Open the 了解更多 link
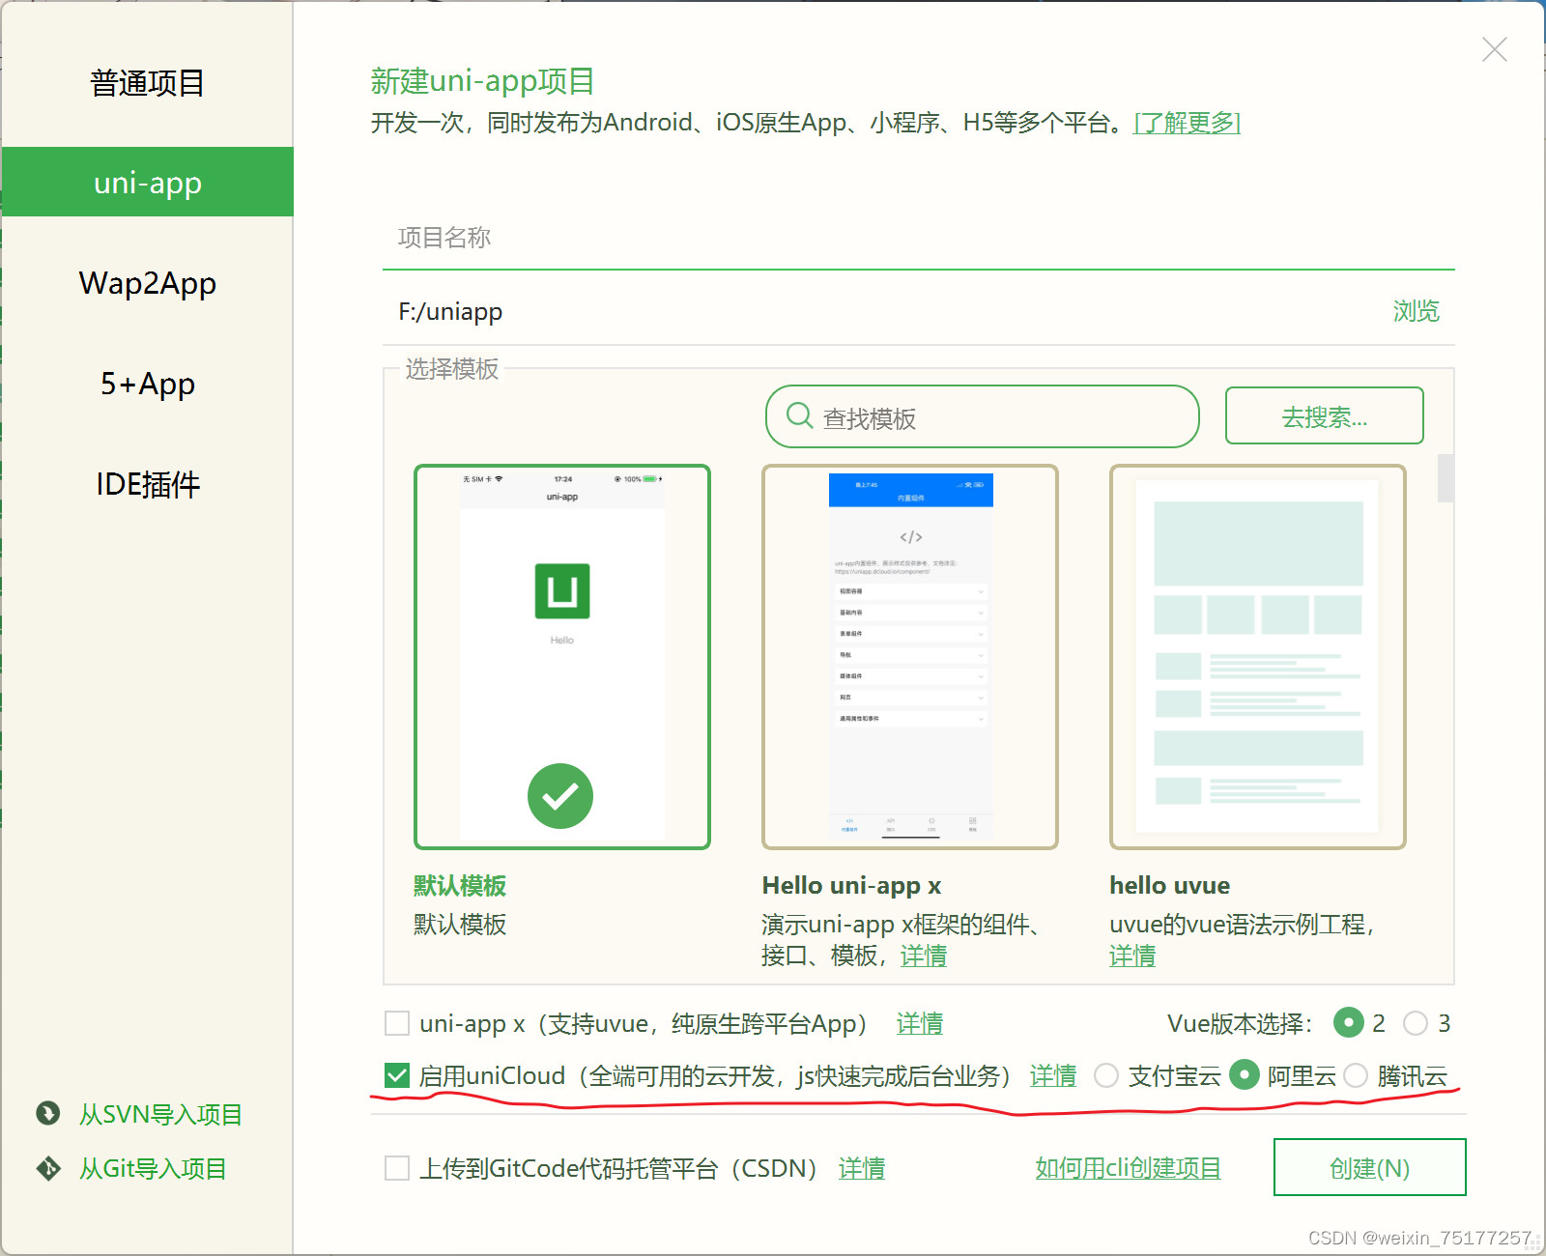The width and height of the screenshot is (1546, 1256). (1187, 123)
